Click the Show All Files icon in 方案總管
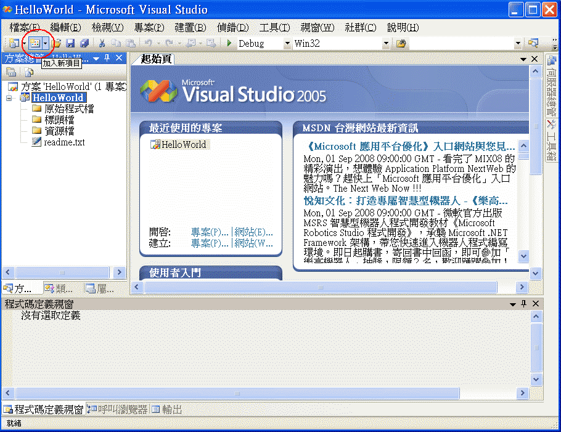Viewport: 561px width, 432px height. 29,72
